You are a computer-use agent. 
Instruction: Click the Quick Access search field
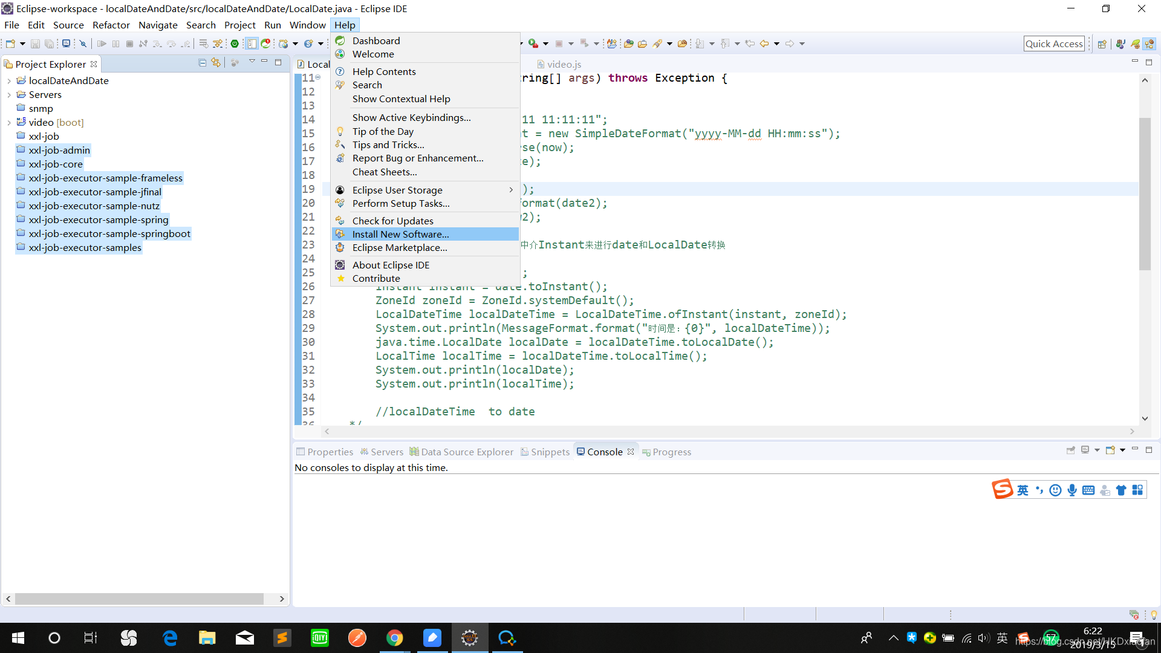[1054, 44]
